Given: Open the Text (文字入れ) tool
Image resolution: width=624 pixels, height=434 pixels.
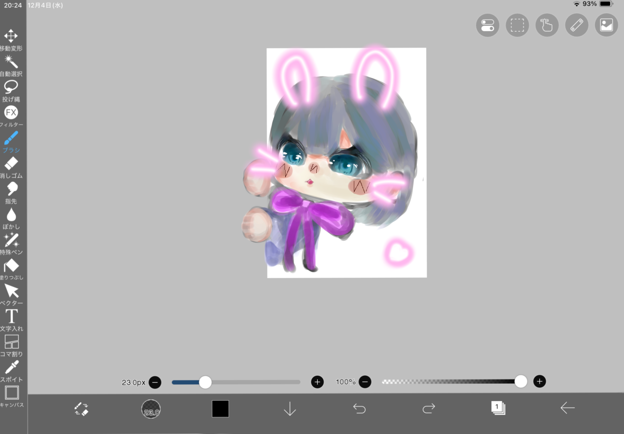Looking at the screenshot, I should (x=11, y=317).
